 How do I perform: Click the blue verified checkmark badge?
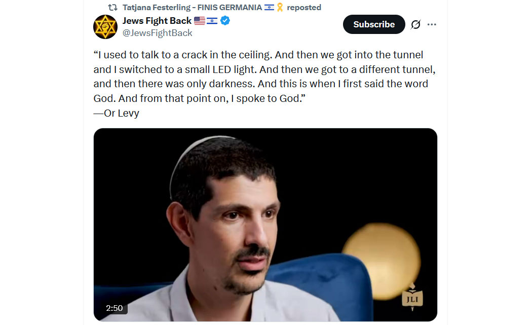(x=225, y=21)
